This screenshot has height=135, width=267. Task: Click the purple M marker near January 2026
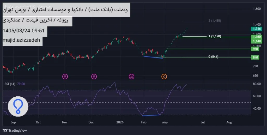coord(131,77)
